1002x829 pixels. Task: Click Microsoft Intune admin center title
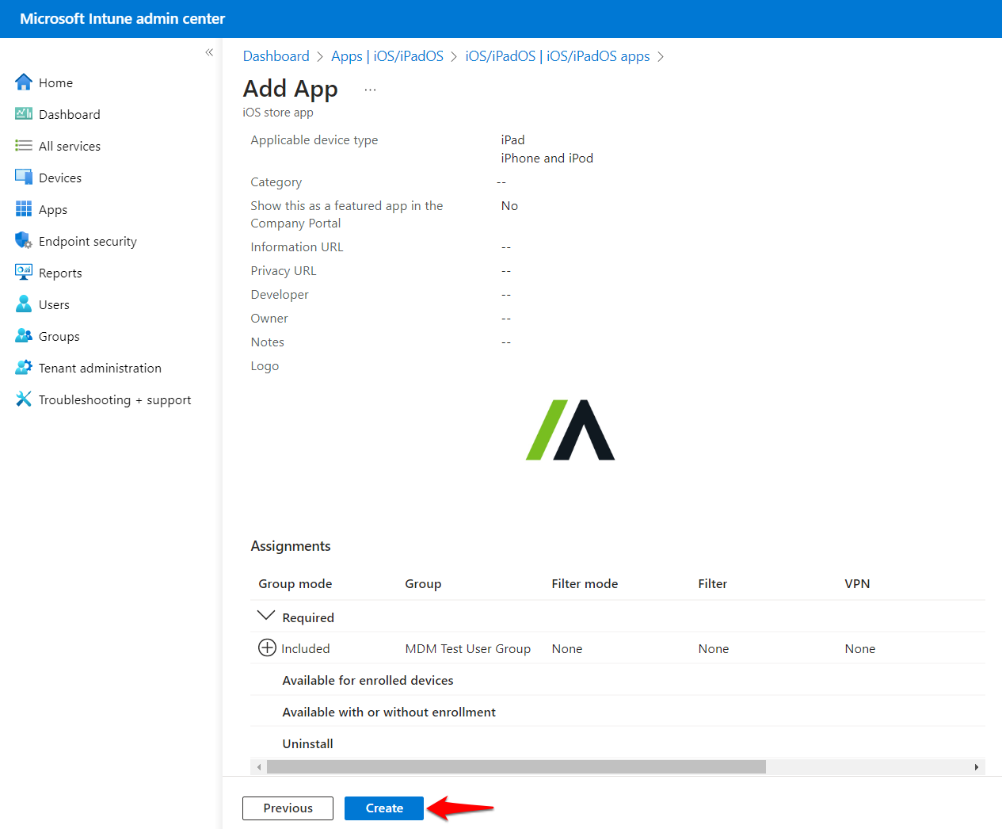[122, 18]
